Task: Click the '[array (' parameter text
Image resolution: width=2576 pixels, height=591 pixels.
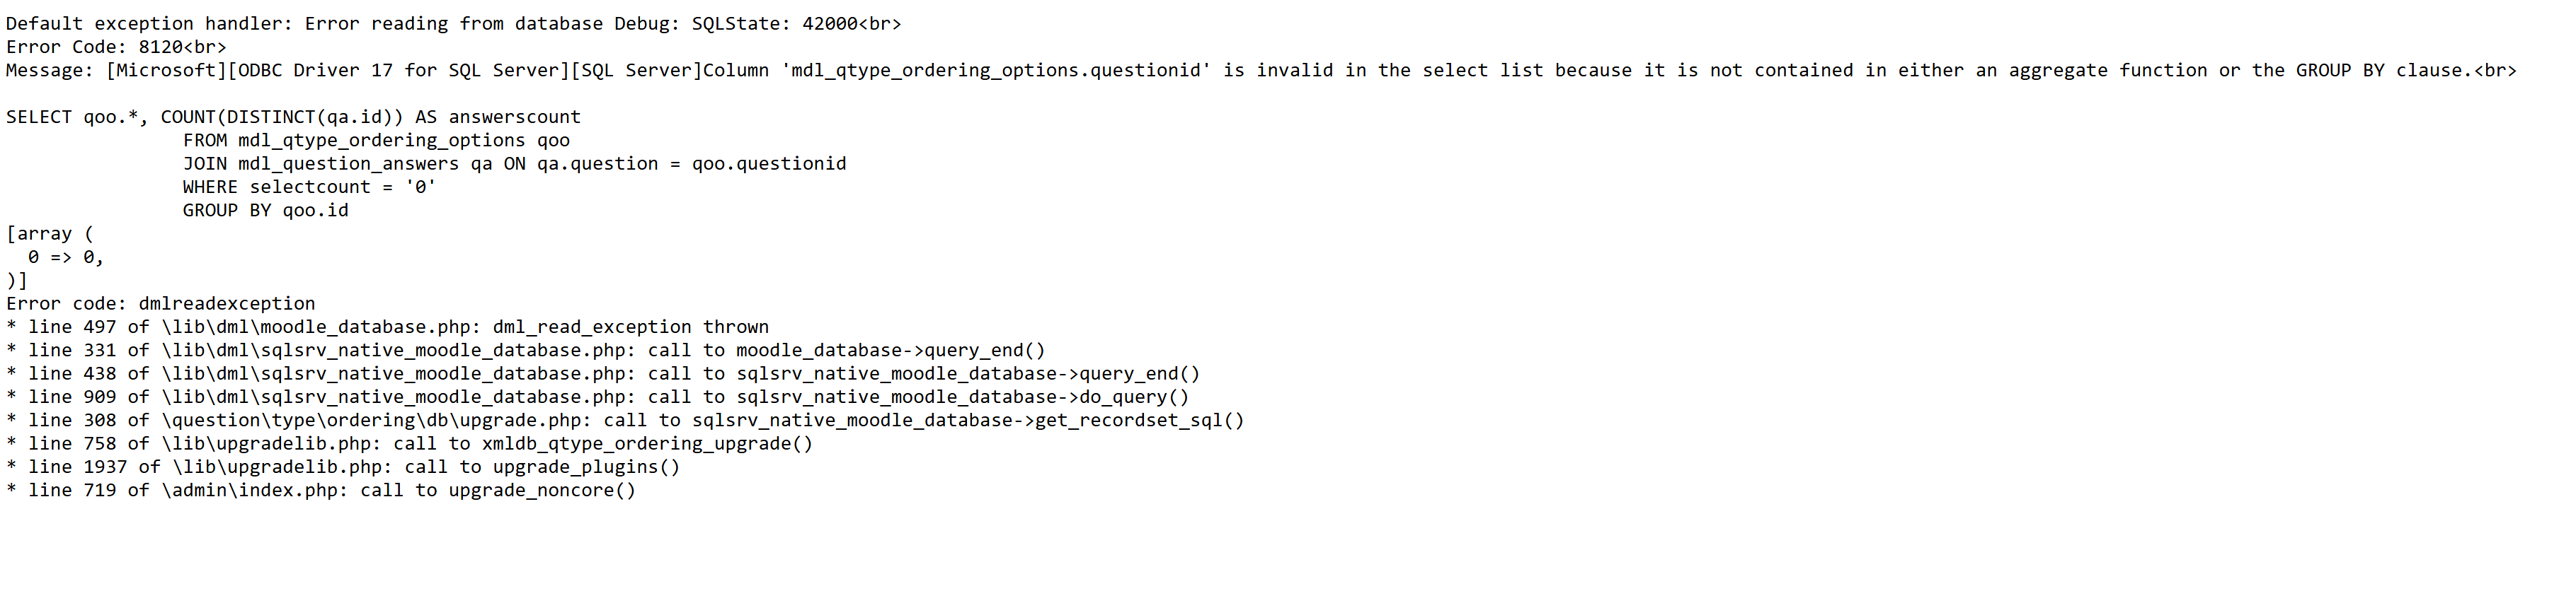Action: point(50,233)
